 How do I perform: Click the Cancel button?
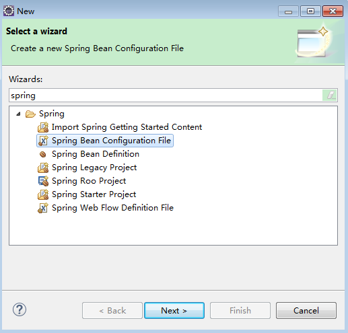306,311
